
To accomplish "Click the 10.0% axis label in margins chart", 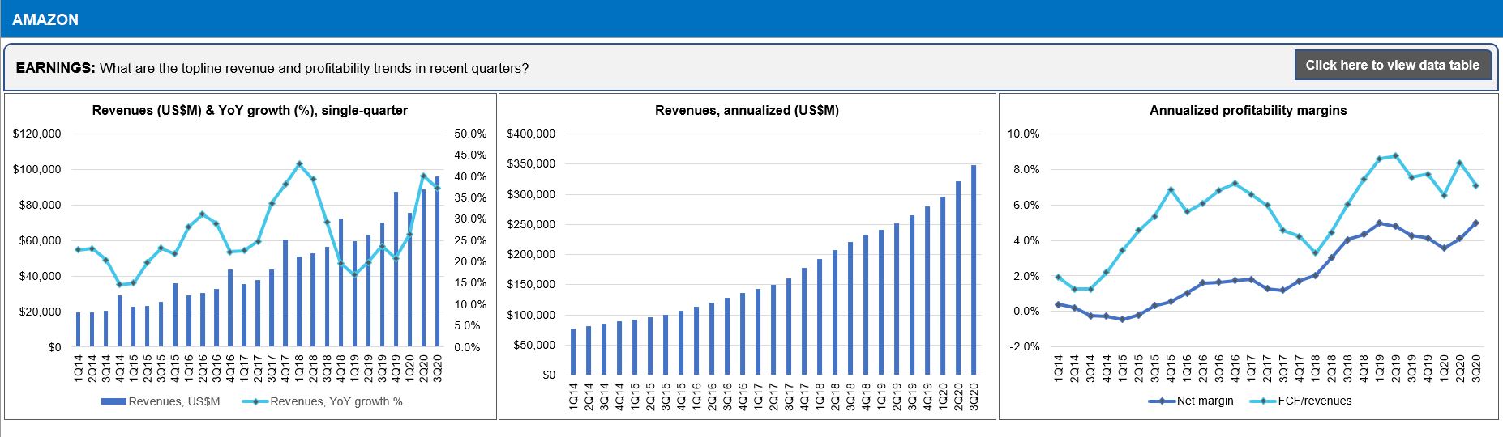I will [x=1023, y=134].
